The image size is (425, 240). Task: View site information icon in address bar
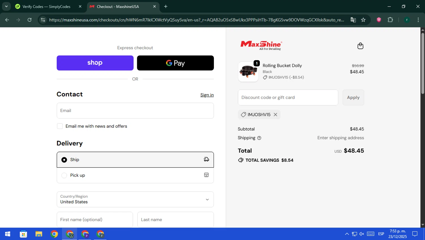[x=43, y=20]
